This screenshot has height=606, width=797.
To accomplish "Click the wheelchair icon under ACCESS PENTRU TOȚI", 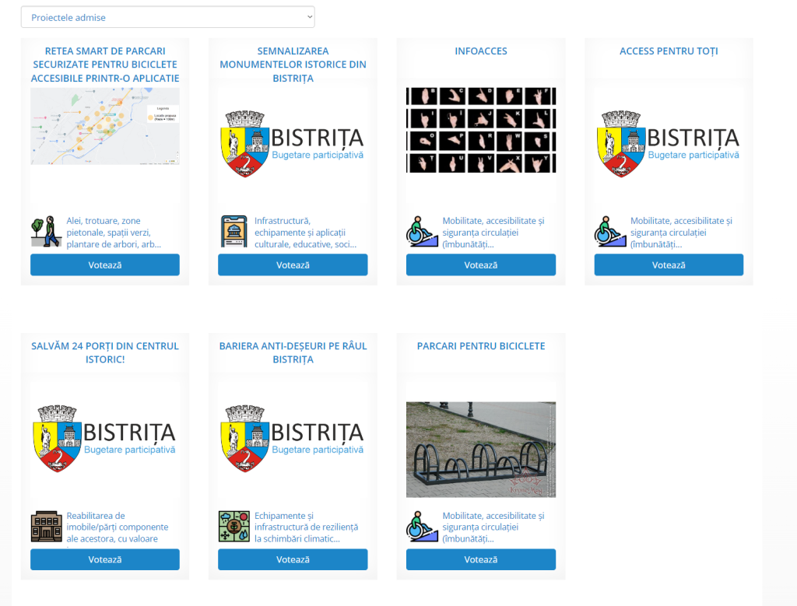I will point(610,232).
